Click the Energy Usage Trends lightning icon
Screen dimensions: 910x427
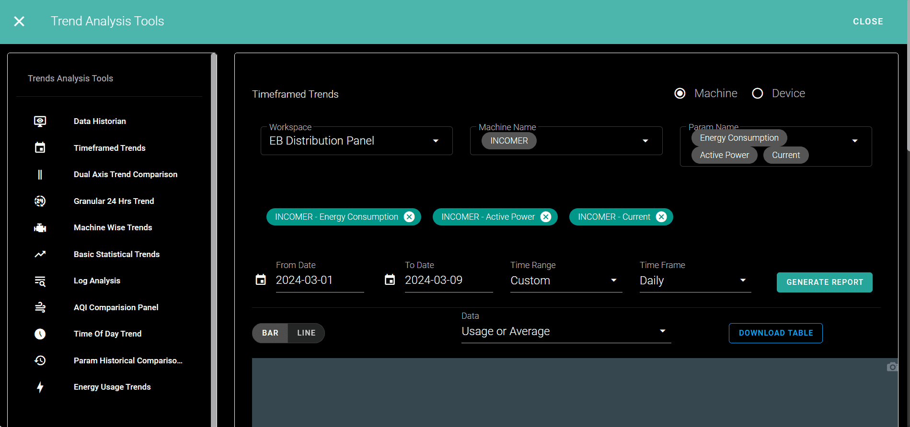(40, 387)
